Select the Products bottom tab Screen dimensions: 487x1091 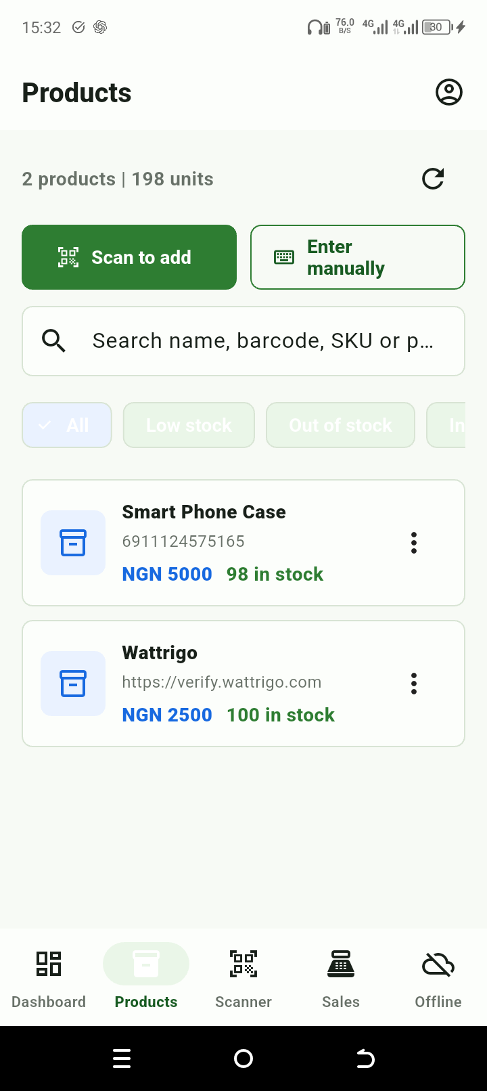point(146,977)
